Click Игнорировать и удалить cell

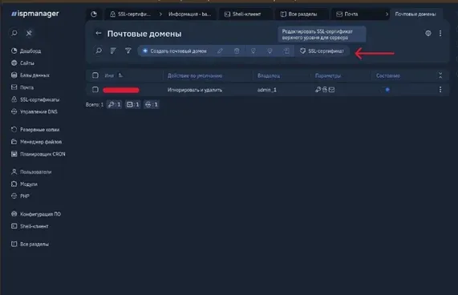(195, 90)
